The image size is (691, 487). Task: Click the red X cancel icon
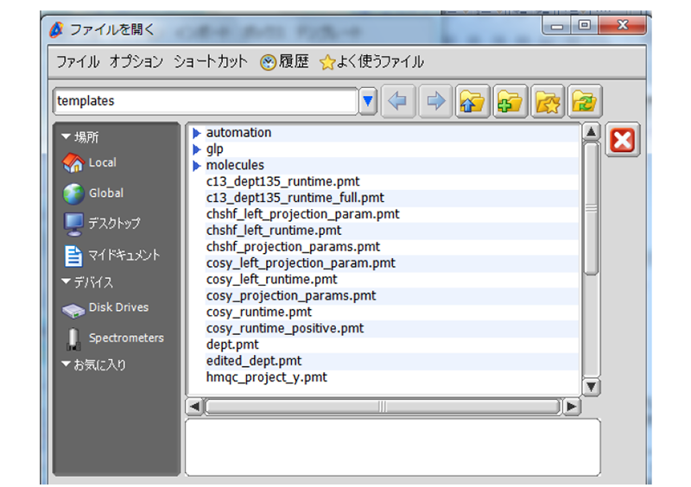tap(622, 141)
